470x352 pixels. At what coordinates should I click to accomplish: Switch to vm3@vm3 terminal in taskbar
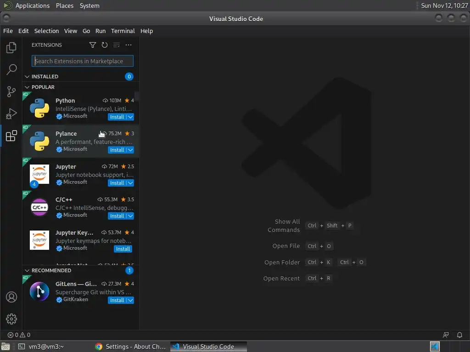tap(41, 346)
